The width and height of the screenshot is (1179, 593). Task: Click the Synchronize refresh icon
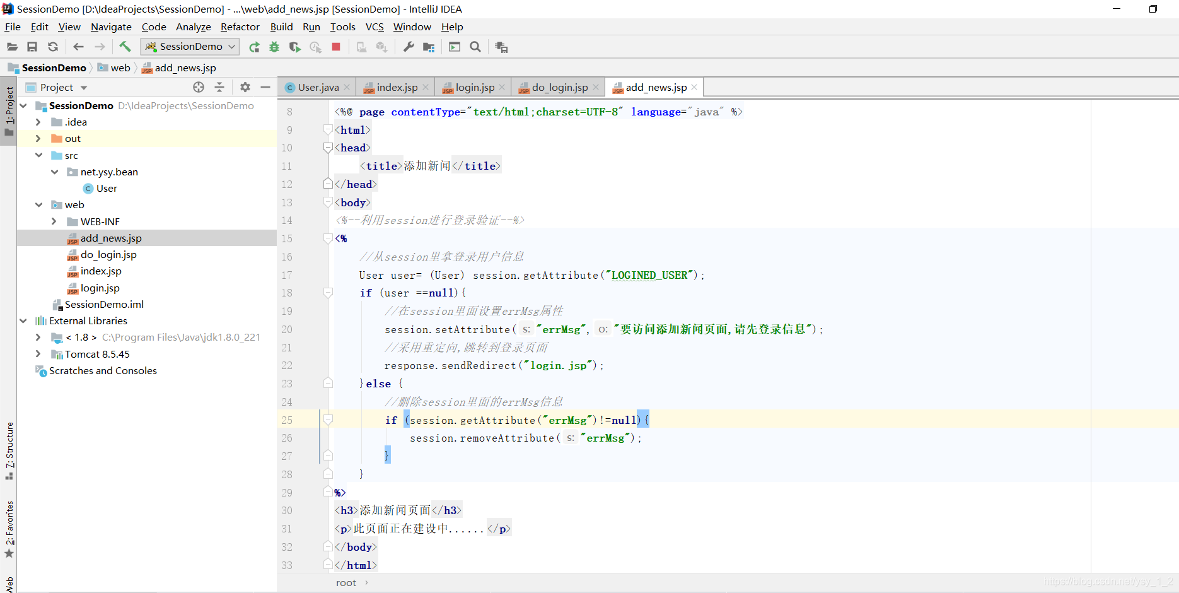click(x=53, y=47)
